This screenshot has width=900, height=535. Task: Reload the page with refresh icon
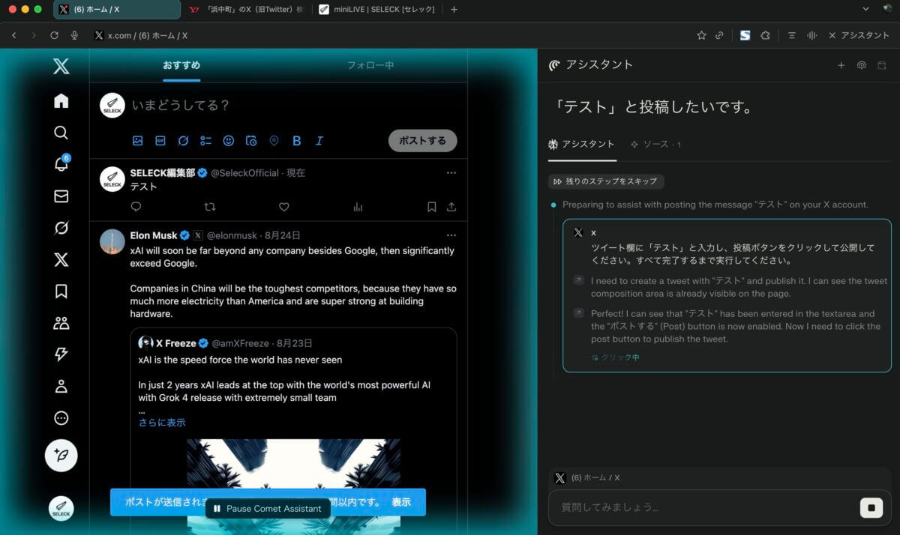click(x=54, y=35)
